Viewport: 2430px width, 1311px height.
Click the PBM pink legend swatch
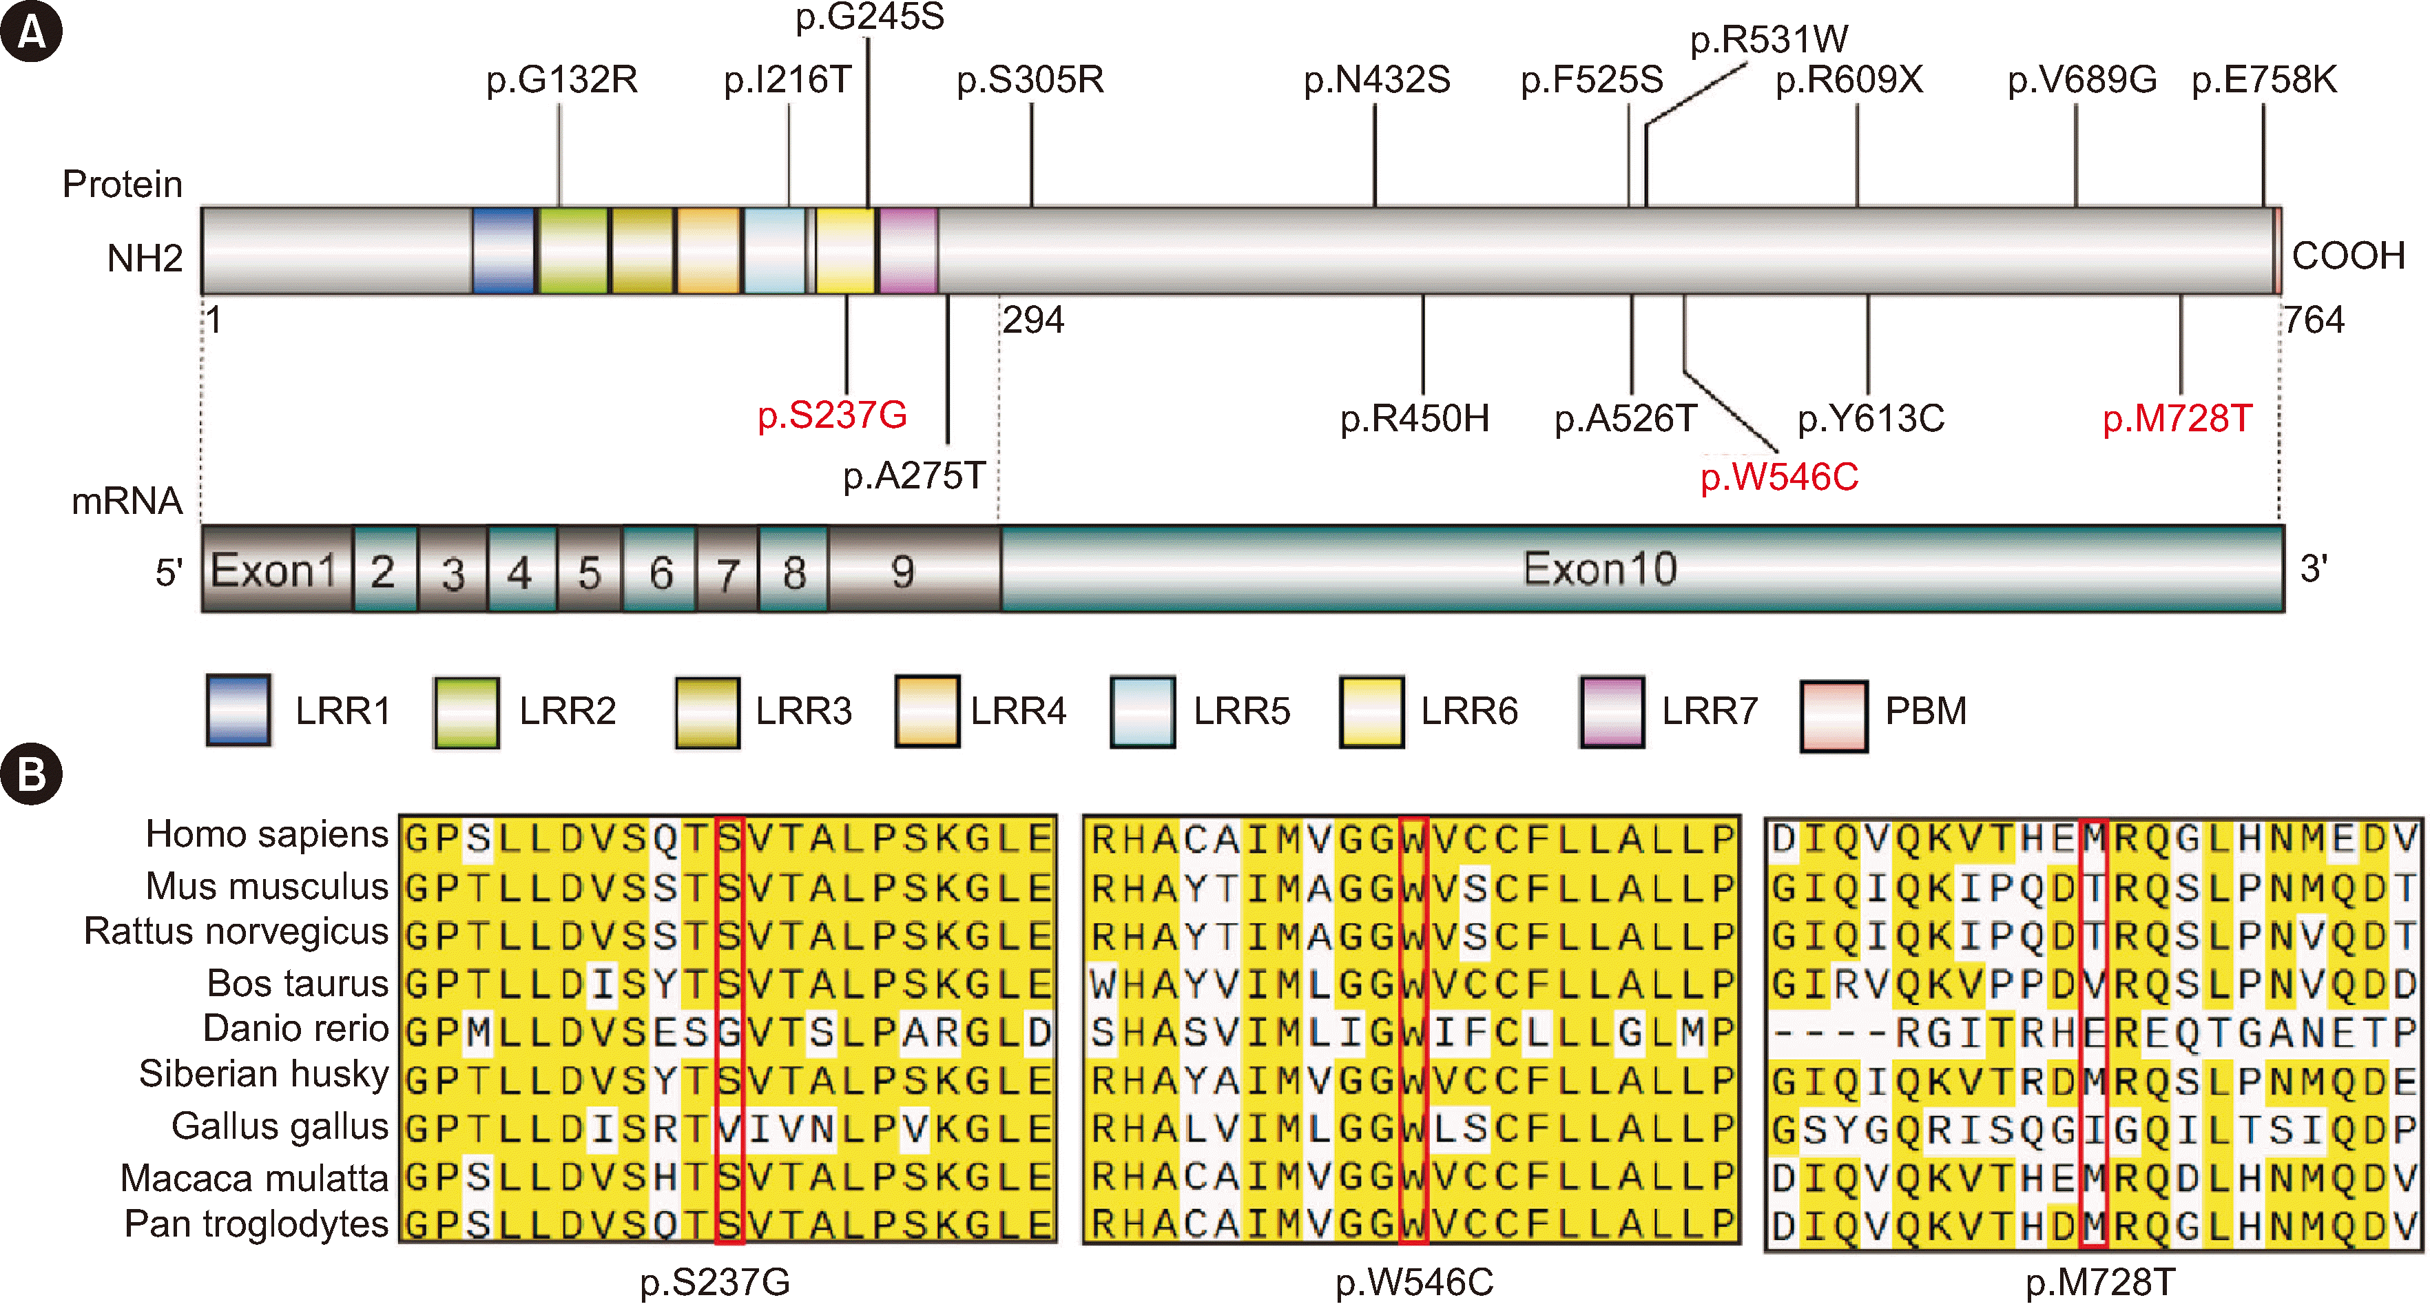click(1834, 716)
